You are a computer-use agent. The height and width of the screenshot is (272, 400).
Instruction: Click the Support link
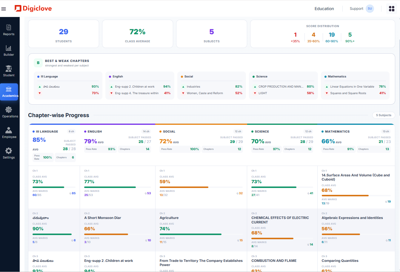[x=356, y=9]
